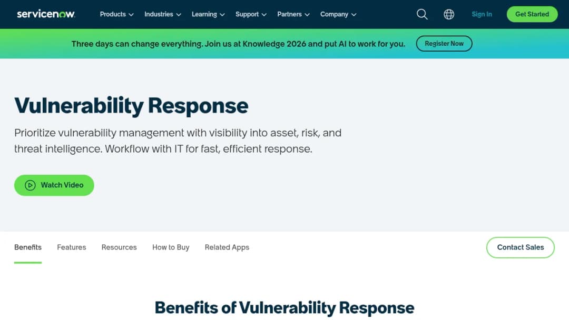Expand the Products menu
The height and width of the screenshot is (320, 569).
tap(116, 14)
